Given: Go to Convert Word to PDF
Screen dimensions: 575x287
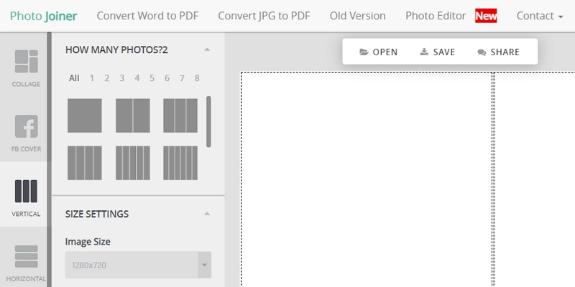Looking at the screenshot, I should [x=147, y=16].
